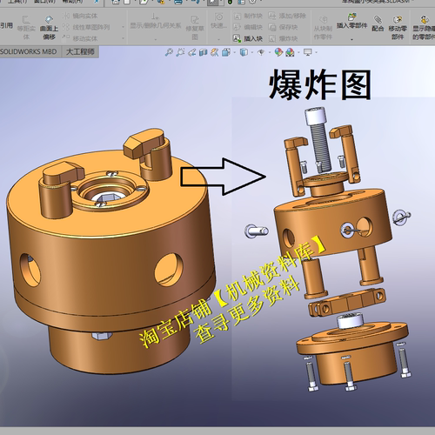Image resolution: width=435 pixels, height=435 pixels.
Task: Click 插入块 insert block tool
Action: [x=248, y=38]
